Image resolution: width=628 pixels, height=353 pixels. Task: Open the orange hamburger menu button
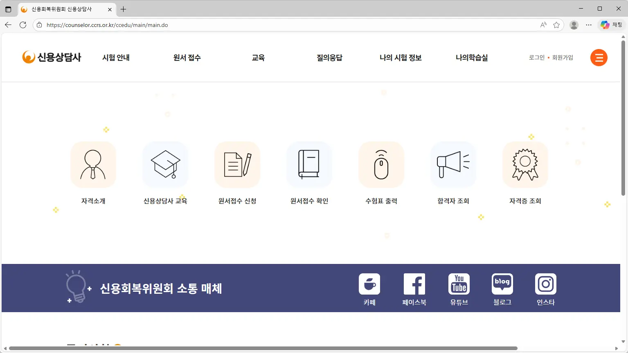tap(599, 58)
